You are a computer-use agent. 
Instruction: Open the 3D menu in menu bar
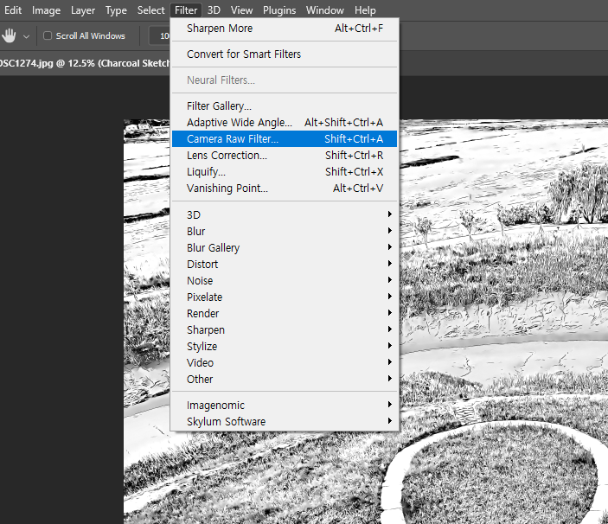(x=214, y=10)
